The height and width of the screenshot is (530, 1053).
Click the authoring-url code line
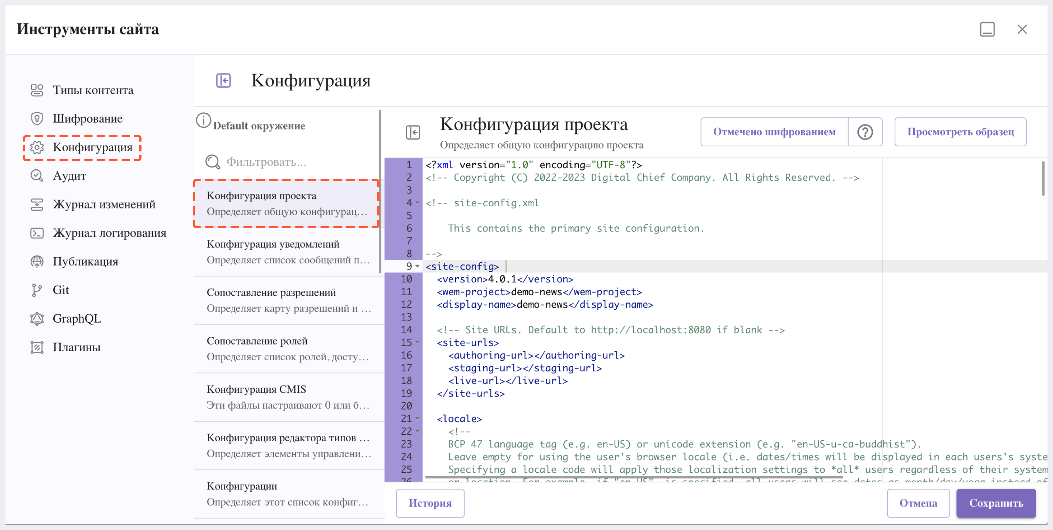tap(536, 356)
